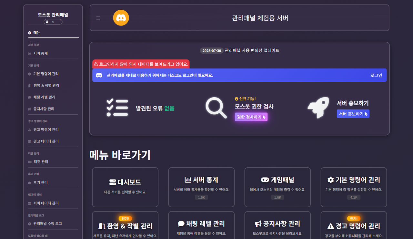Viewport: 413px width, 239px height.
Task: Click the 관리패널 사용 편의성 업데이트 notice text
Action: [x=252, y=51]
